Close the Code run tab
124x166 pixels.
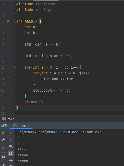click(29, 126)
